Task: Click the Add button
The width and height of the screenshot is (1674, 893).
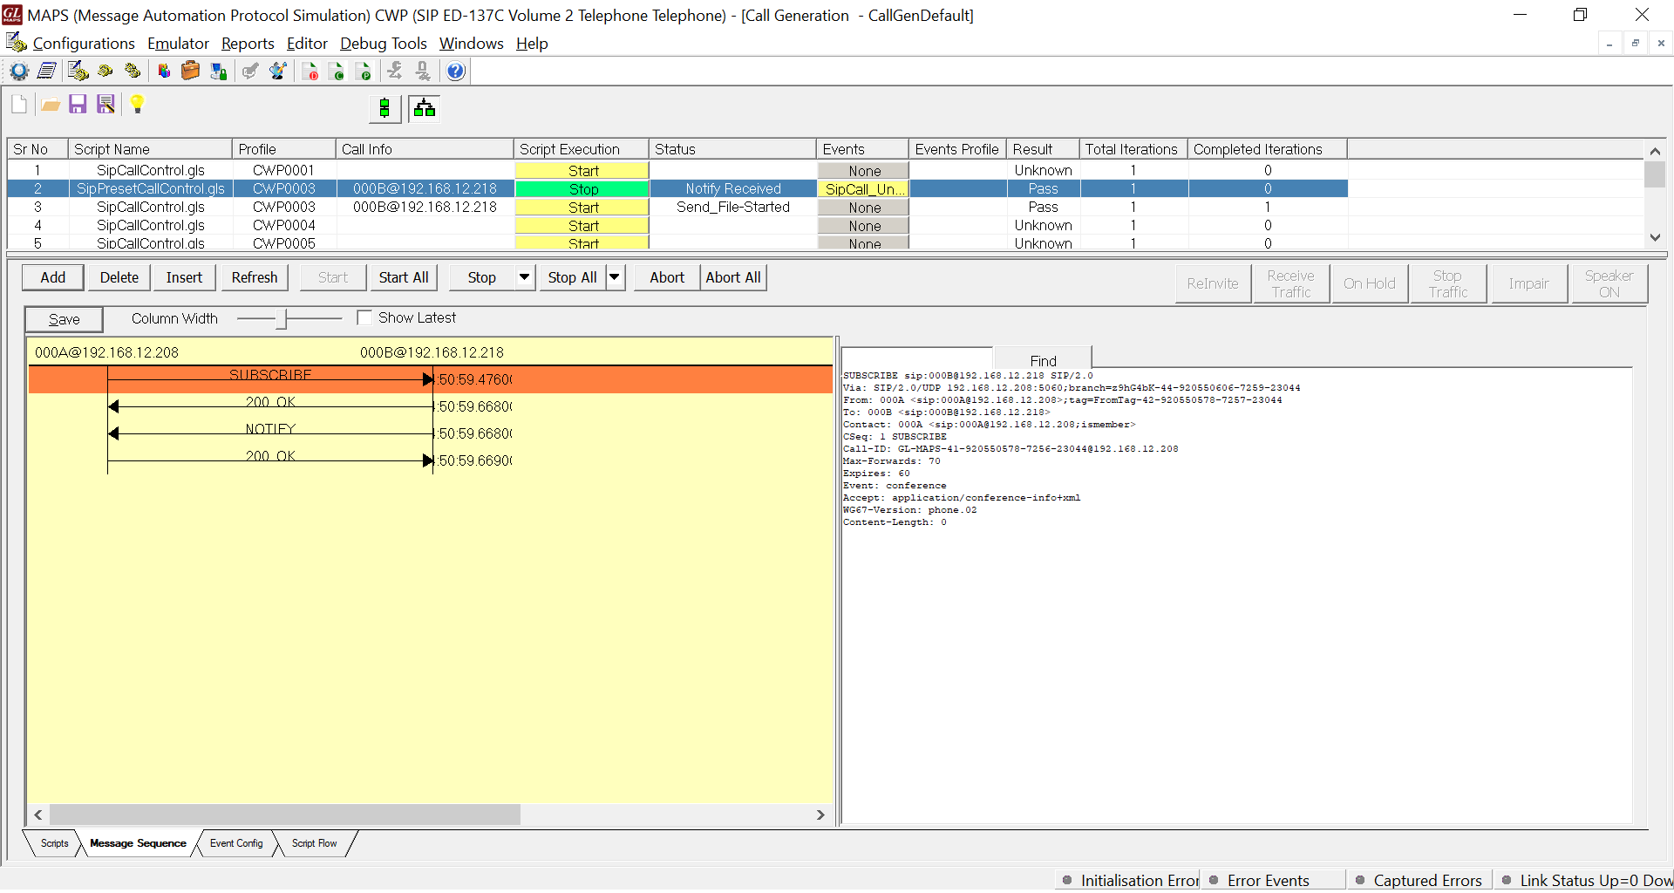Action: [x=53, y=277]
